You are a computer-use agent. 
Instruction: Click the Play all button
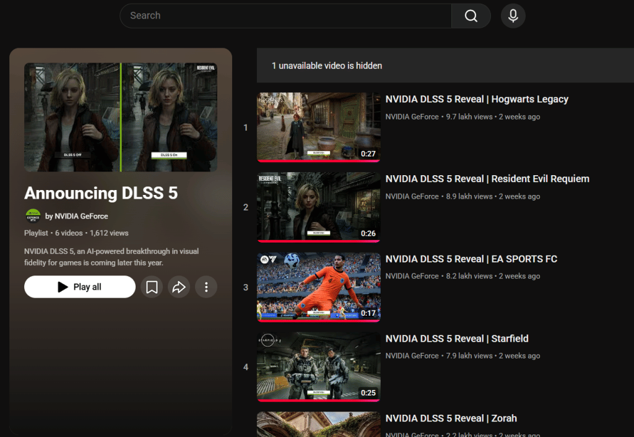click(79, 287)
